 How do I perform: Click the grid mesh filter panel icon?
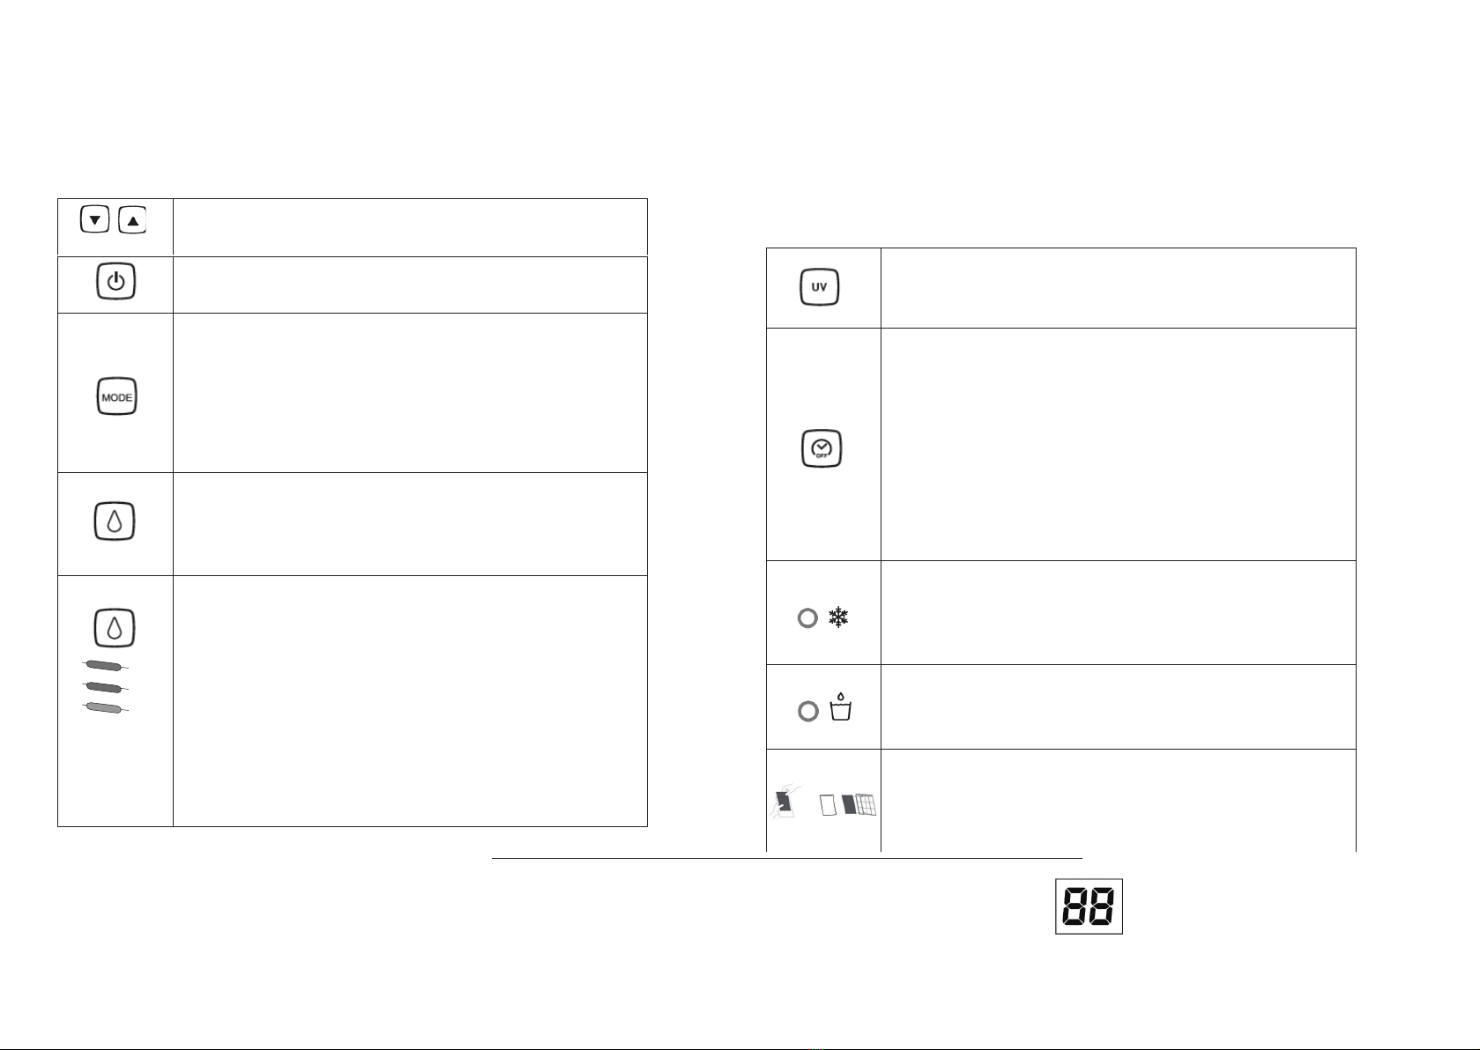coord(866,805)
